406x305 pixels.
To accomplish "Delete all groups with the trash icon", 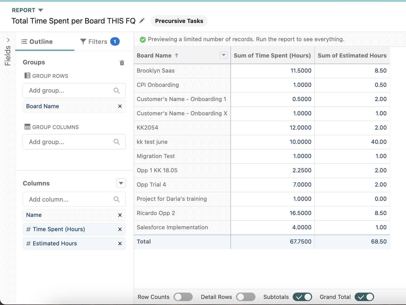I will tap(122, 63).
